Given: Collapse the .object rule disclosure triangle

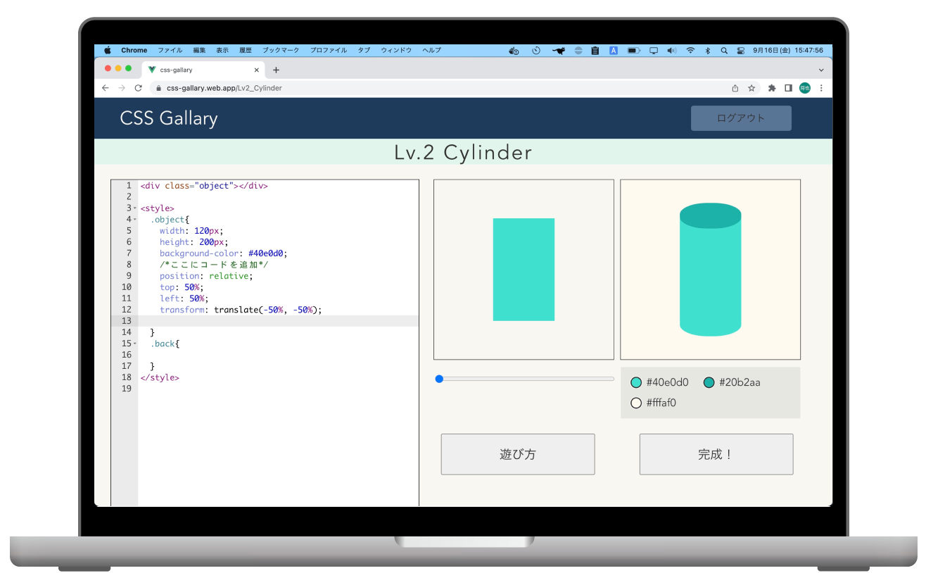Looking at the screenshot, I should [134, 219].
